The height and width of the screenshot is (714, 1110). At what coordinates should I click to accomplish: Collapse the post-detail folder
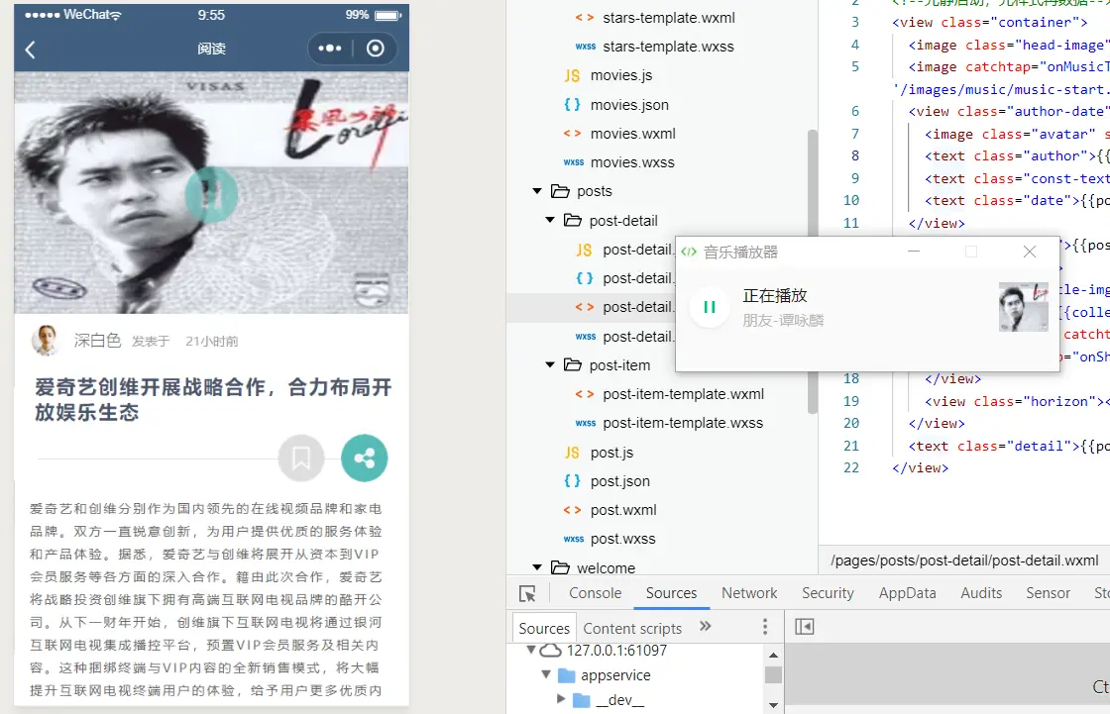coord(550,220)
